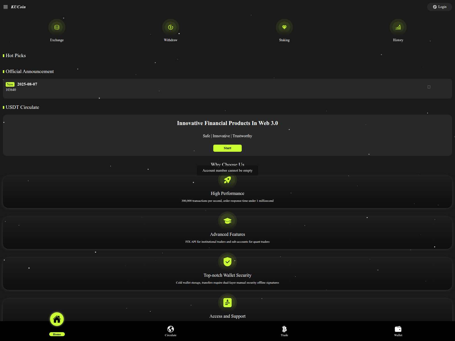Click the Hot Picks section heading
The image size is (455, 341).
(x=16, y=55)
